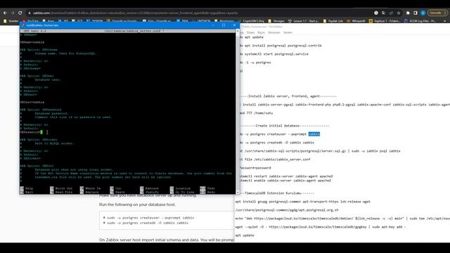
Task: Click 'Option: DBSocket' comment line in nano
Action: (39, 140)
